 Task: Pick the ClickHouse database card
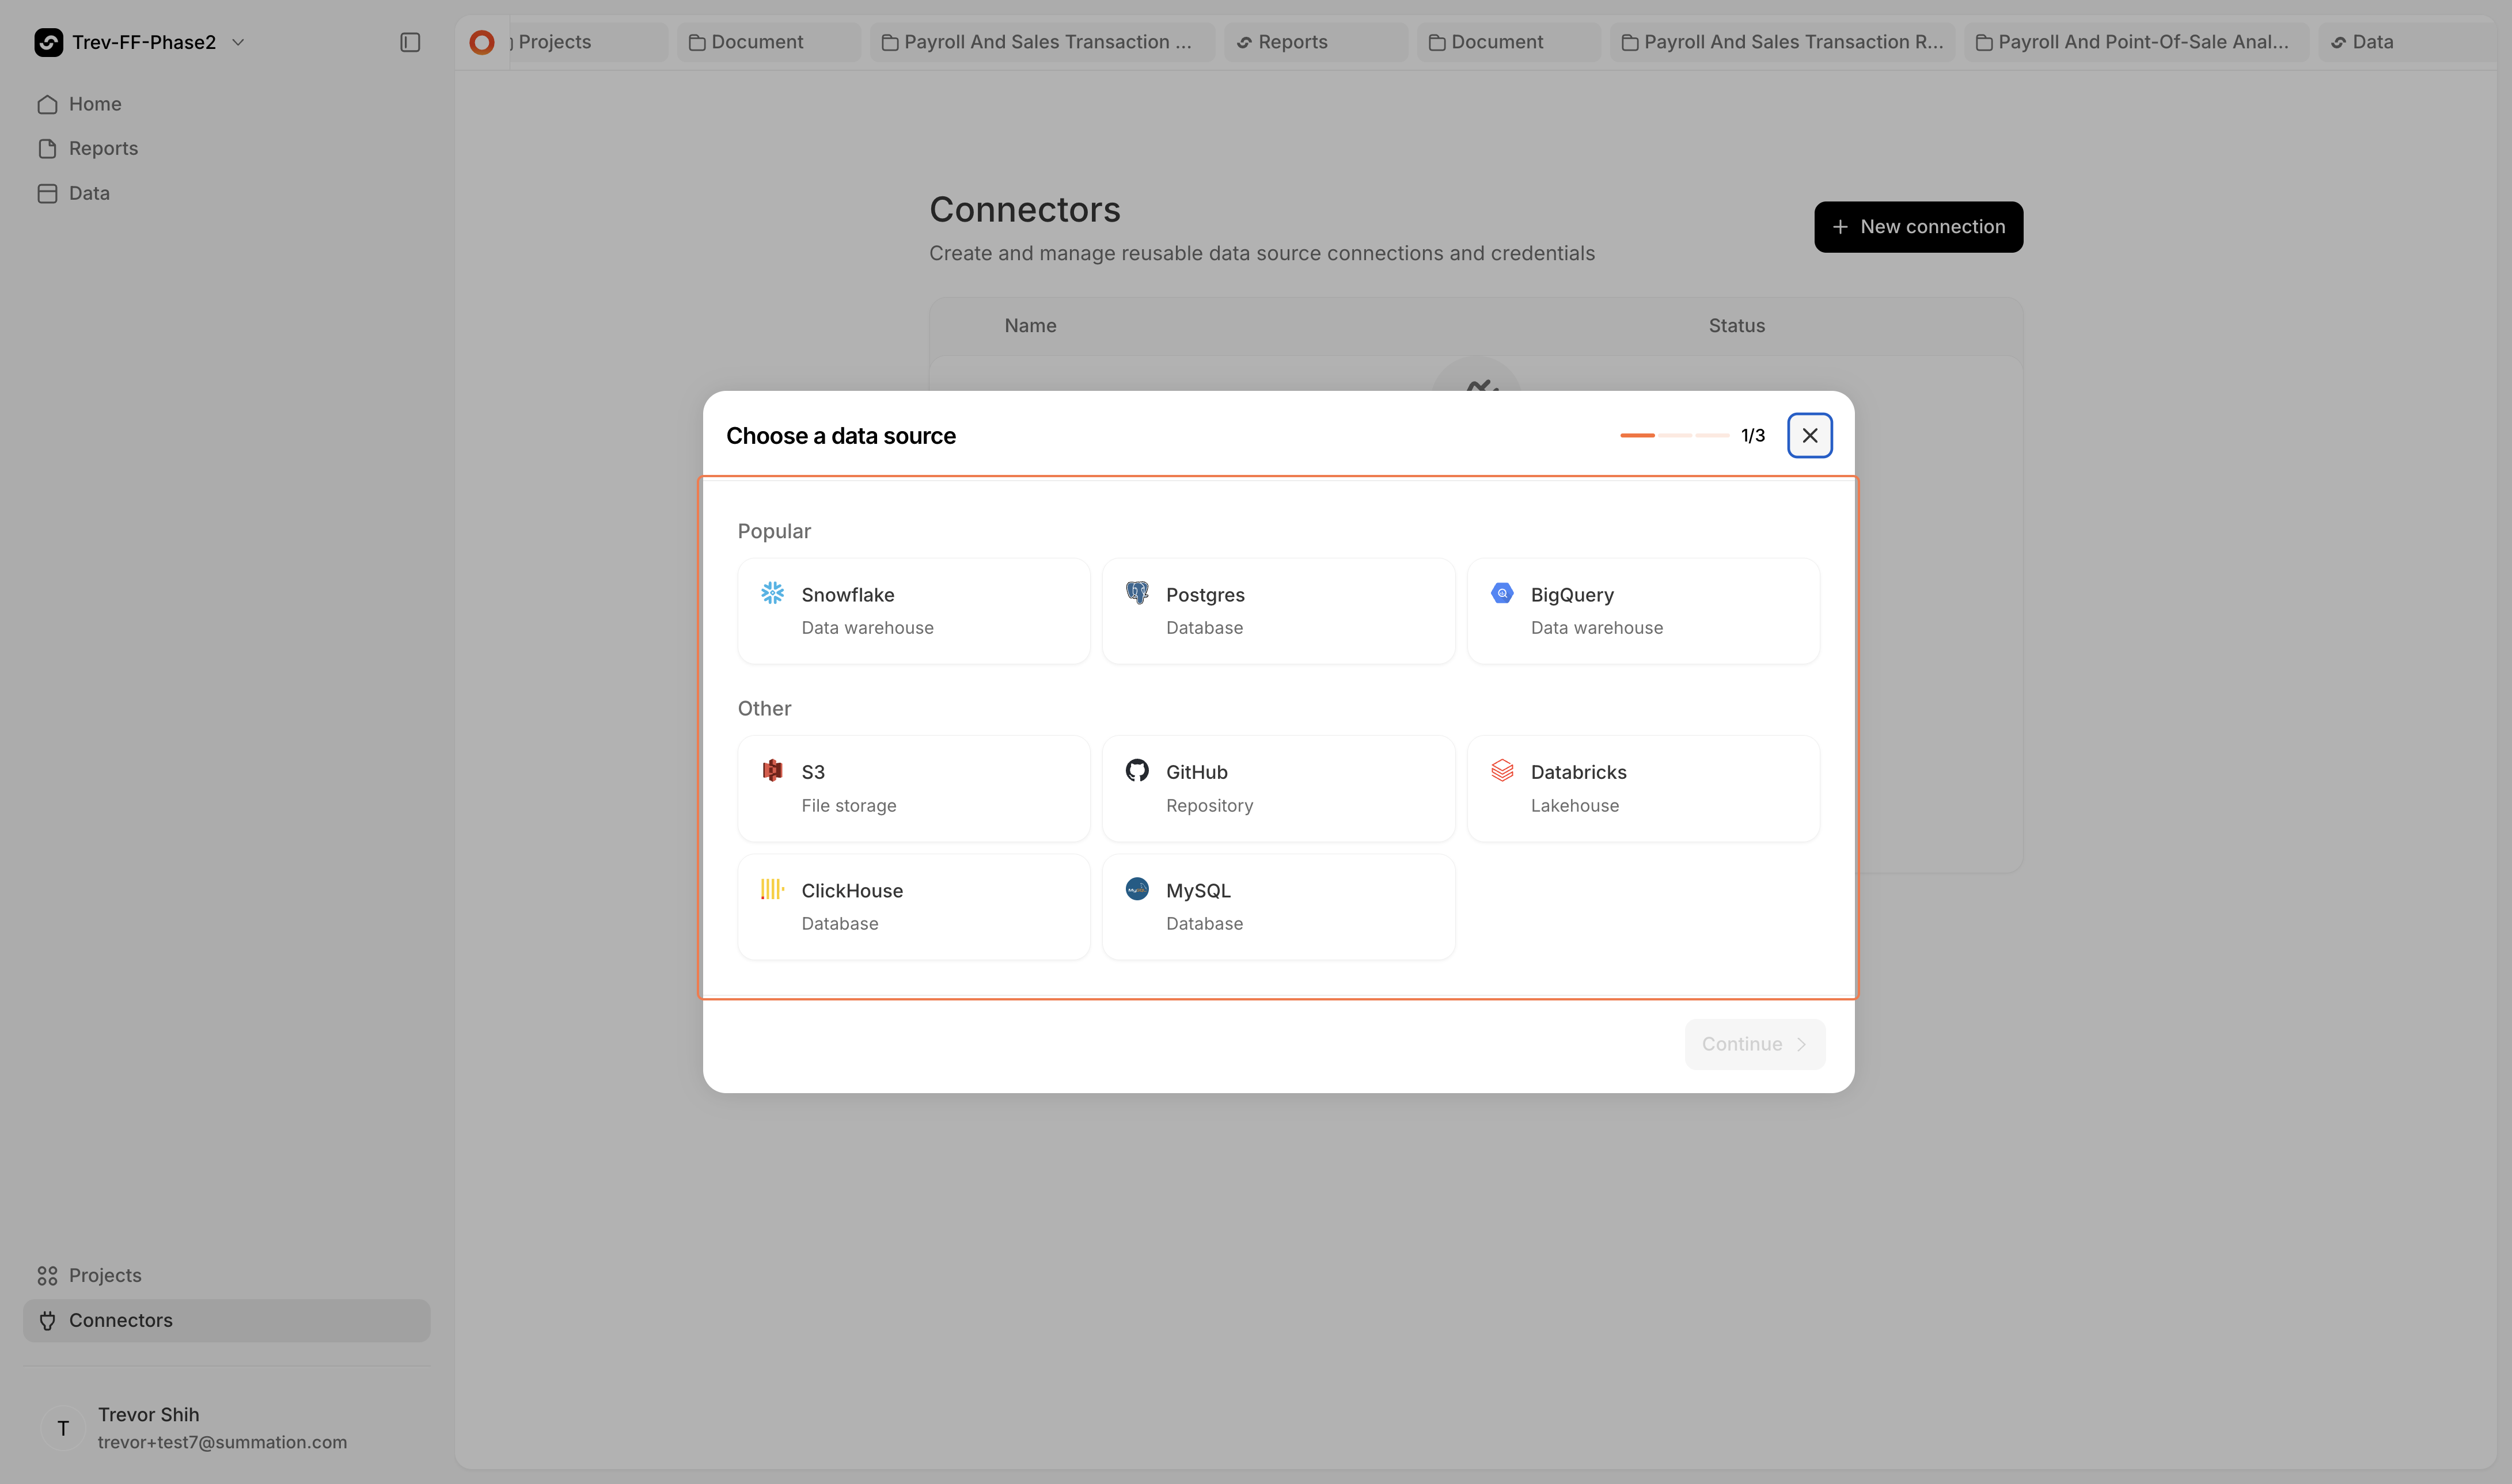pyautogui.click(x=913, y=907)
